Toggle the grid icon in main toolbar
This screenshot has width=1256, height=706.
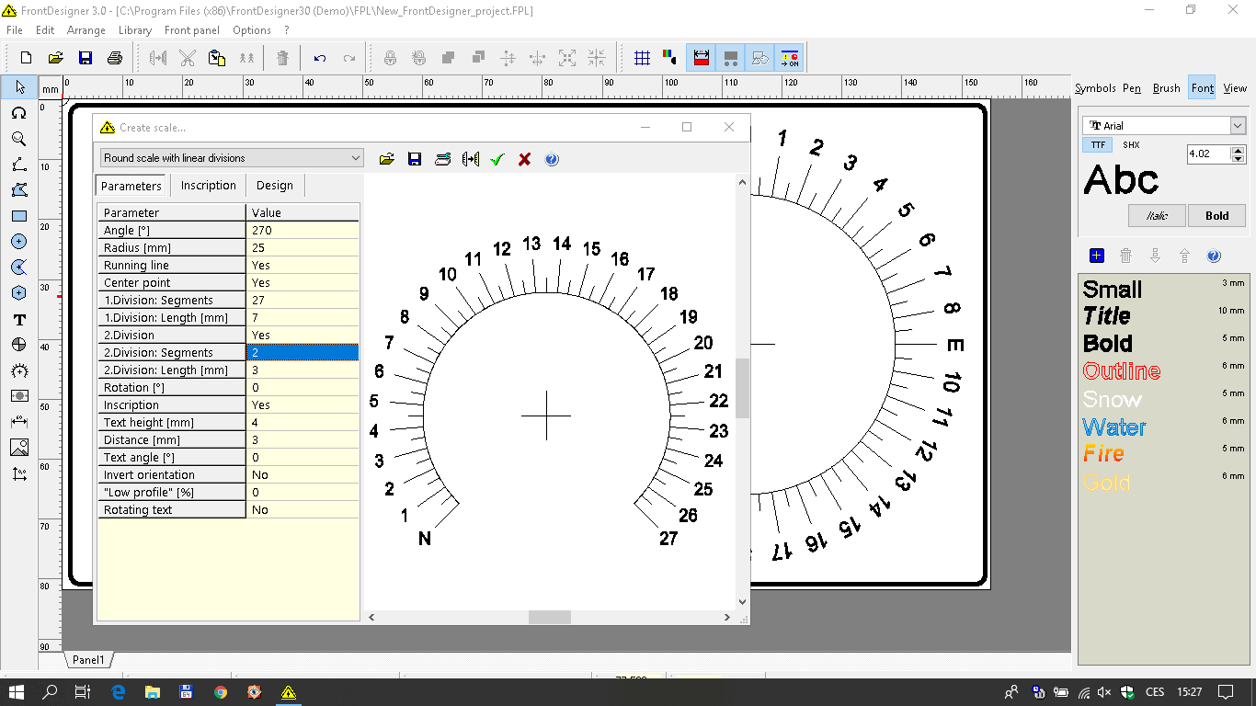(x=643, y=58)
